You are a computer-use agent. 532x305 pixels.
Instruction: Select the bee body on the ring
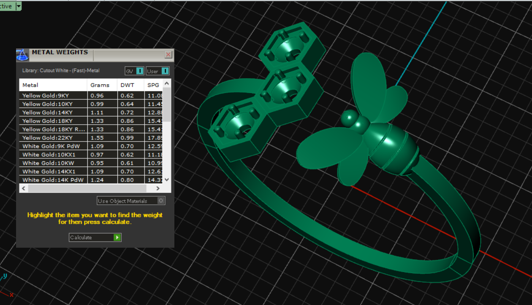(391, 147)
